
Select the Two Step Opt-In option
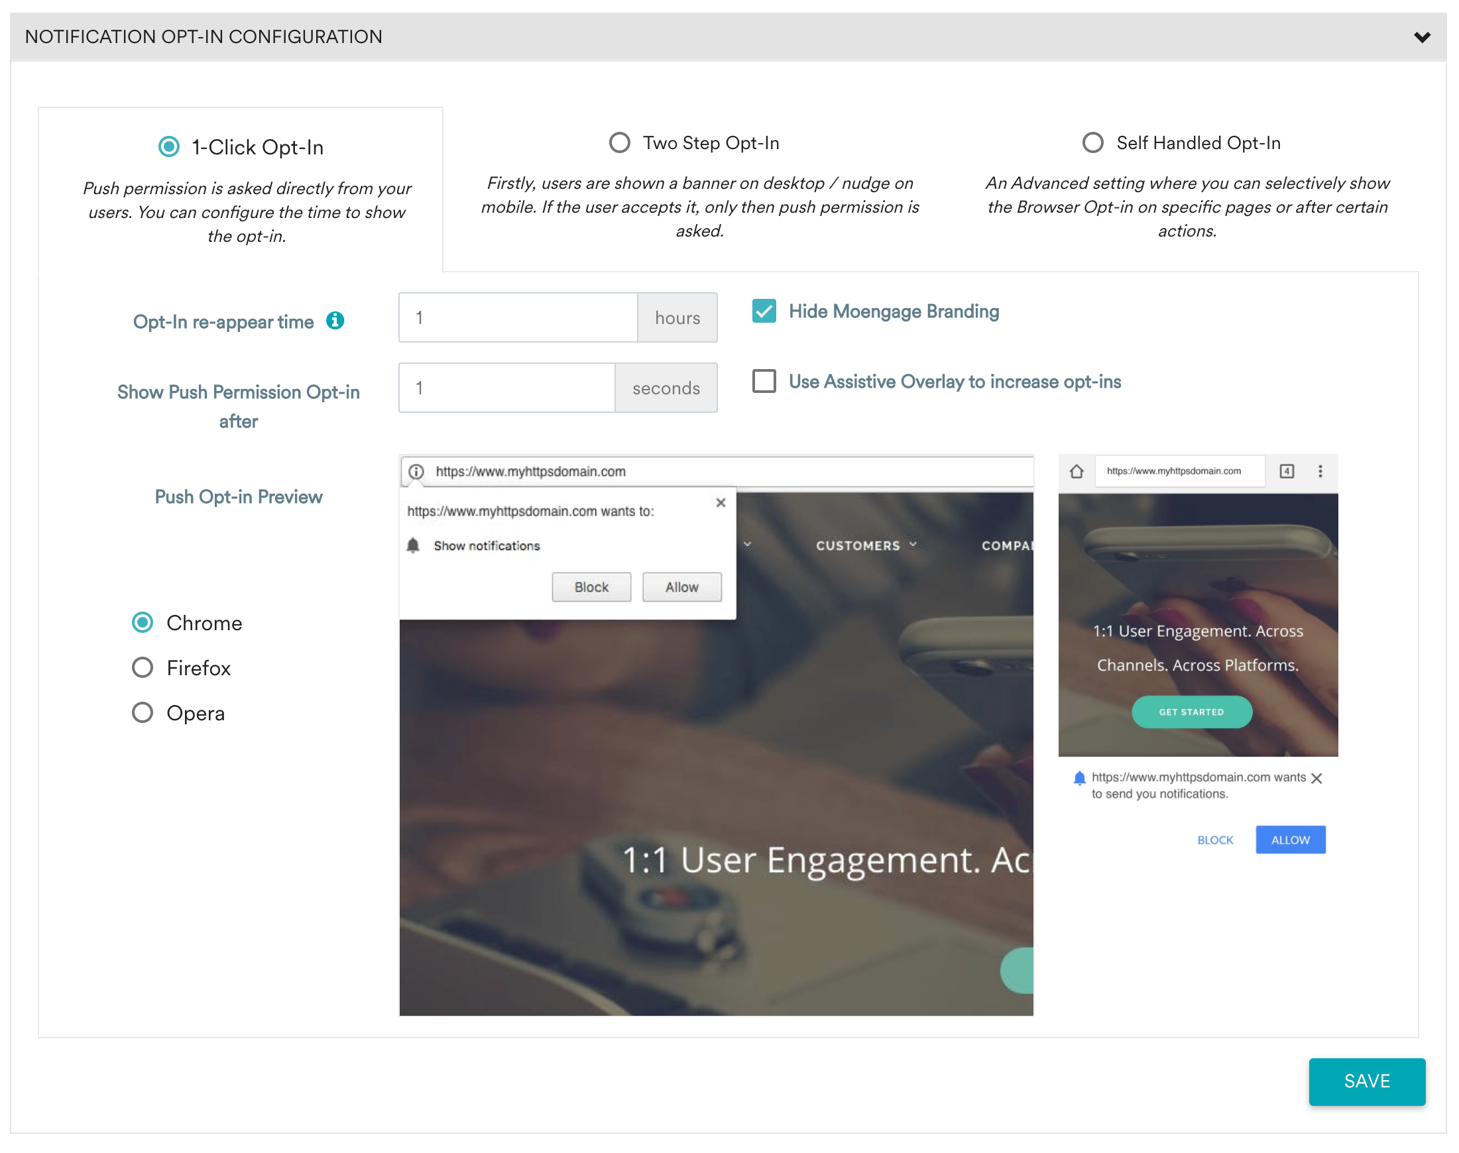pos(619,143)
